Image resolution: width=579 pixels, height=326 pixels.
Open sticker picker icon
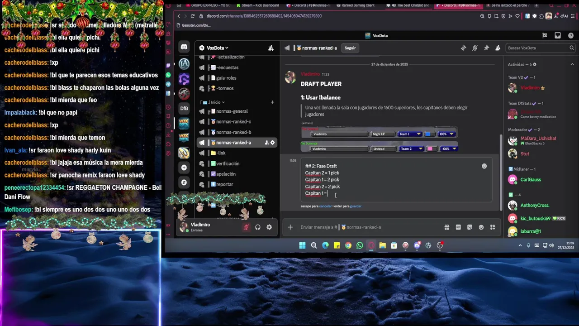point(470,227)
